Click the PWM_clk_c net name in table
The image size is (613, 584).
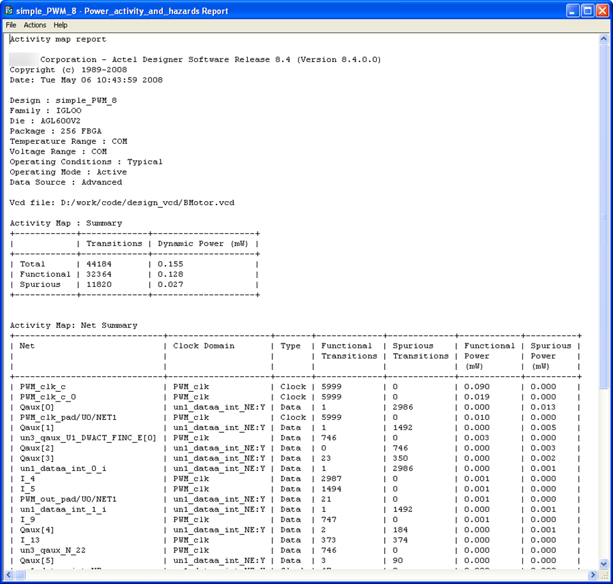click(x=42, y=387)
